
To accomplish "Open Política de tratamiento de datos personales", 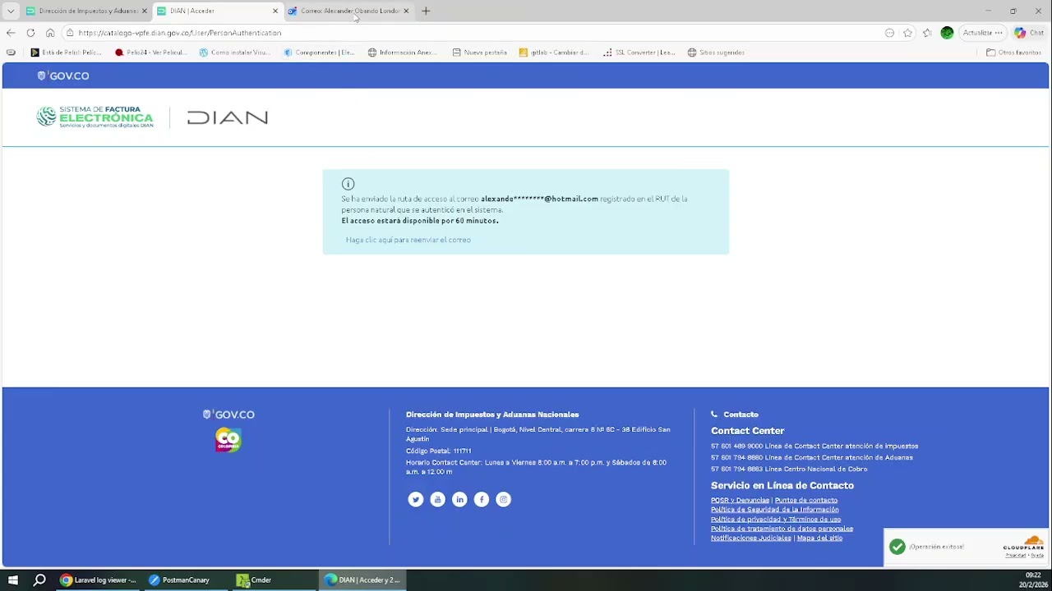I will [782, 529].
